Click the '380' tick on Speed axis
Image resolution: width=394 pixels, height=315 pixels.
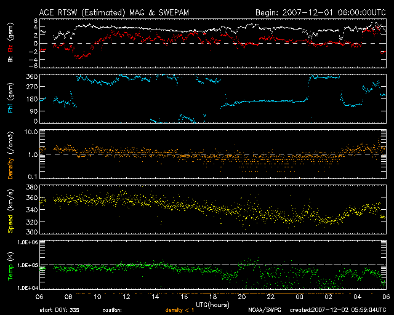coord(32,187)
